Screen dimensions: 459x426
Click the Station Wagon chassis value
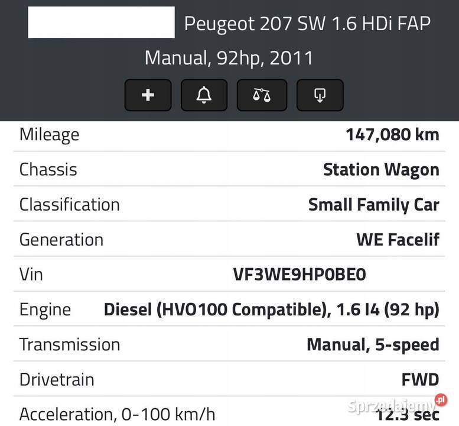coord(381,170)
